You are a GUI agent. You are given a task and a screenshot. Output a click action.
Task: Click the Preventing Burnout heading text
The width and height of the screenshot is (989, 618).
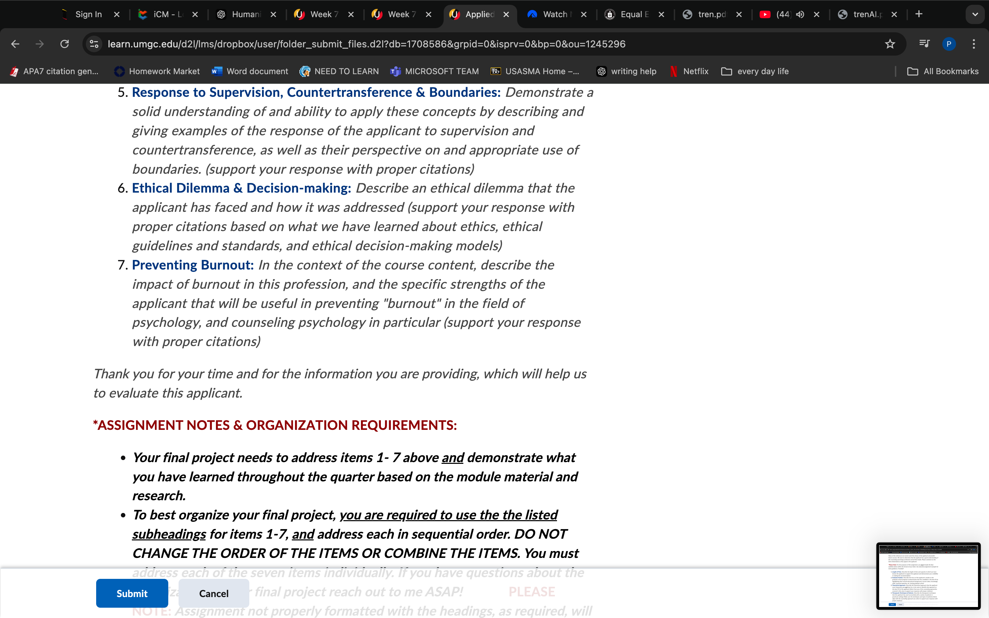(x=193, y=265)
